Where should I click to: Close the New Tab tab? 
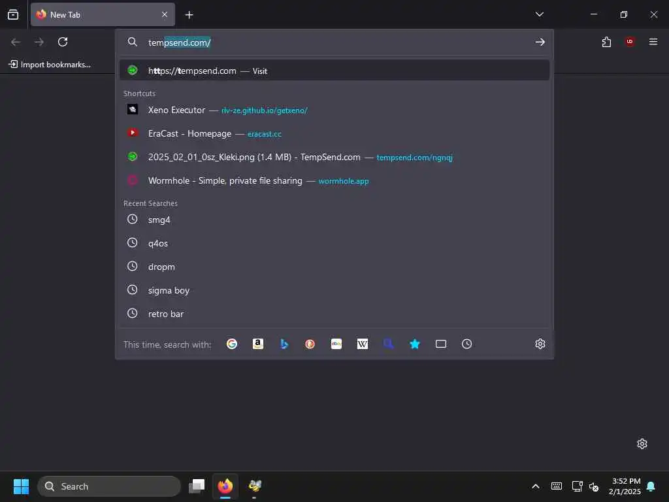[x=165, y=14]
